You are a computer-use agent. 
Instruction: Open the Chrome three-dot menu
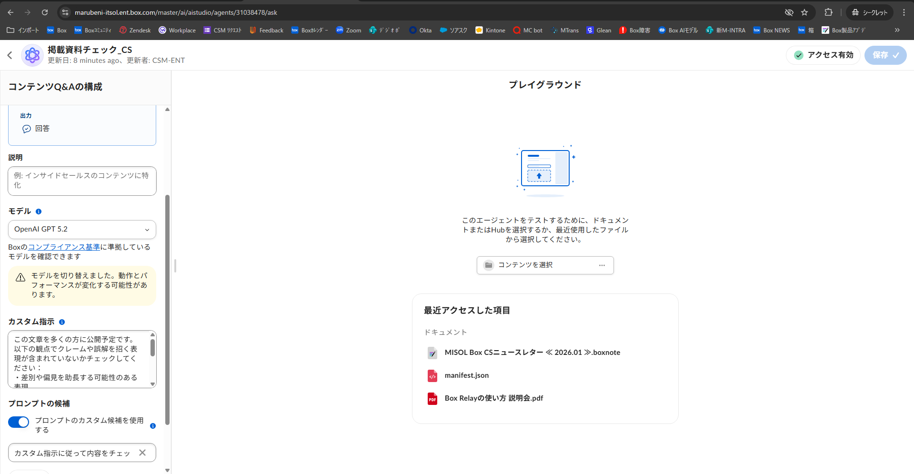click(x=904, y=12)
